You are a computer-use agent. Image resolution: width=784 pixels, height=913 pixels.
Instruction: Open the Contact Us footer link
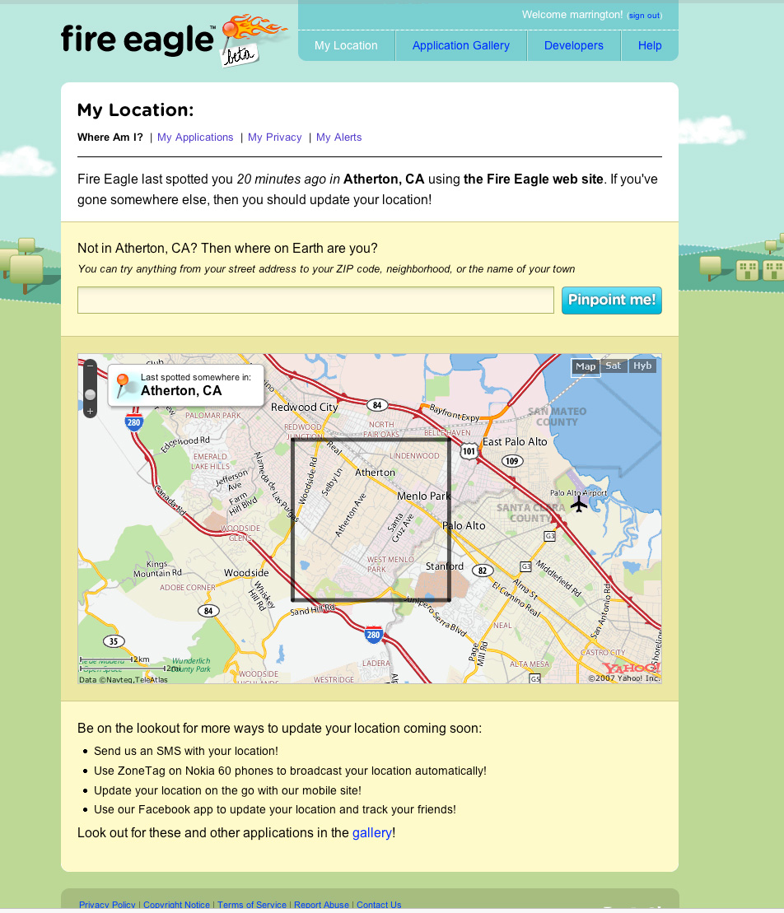click(x=379, y=905)
